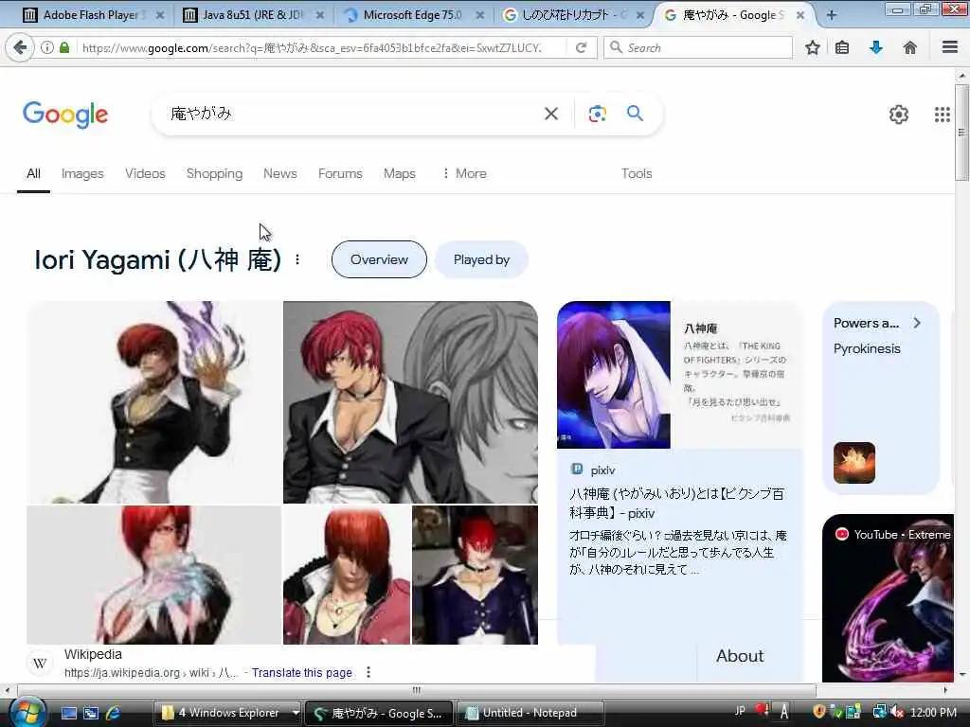Click the green padlock security icon
The image size is (970, 727).
tap(64, 47)
